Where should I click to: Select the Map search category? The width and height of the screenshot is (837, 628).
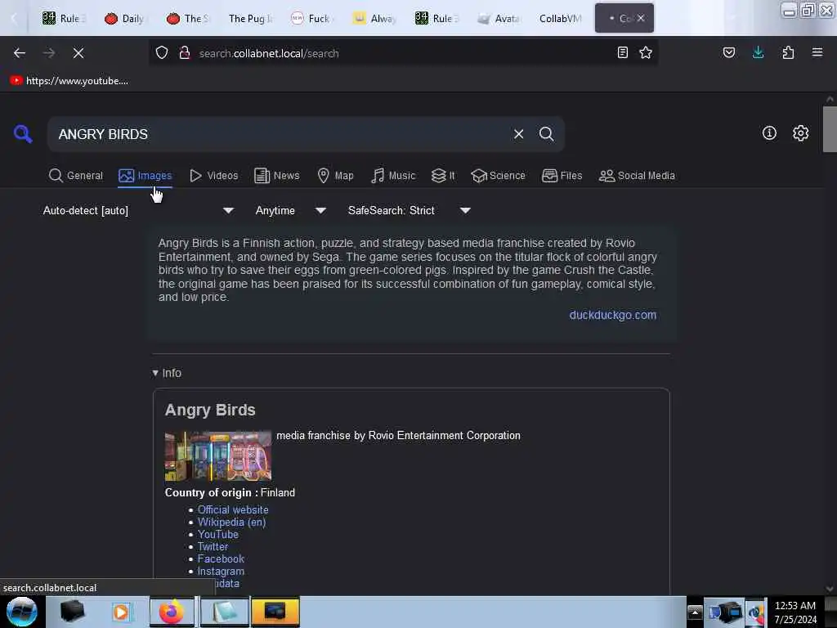pos(335,176)
